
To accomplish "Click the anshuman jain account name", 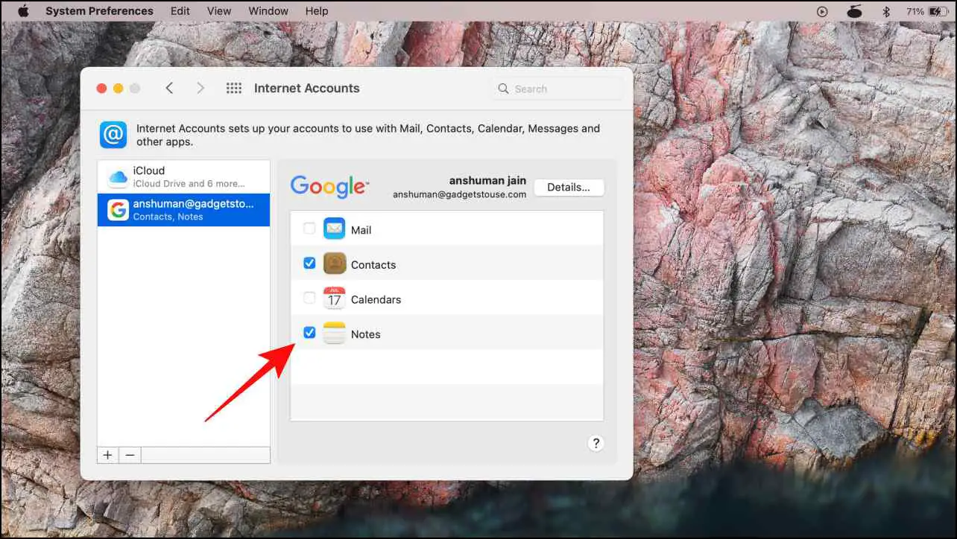I will (x=487, y=181).
